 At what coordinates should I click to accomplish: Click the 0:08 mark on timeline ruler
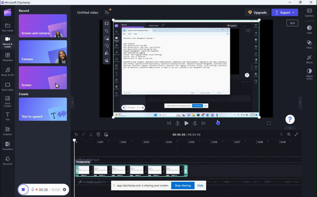[x=260, y=142]
